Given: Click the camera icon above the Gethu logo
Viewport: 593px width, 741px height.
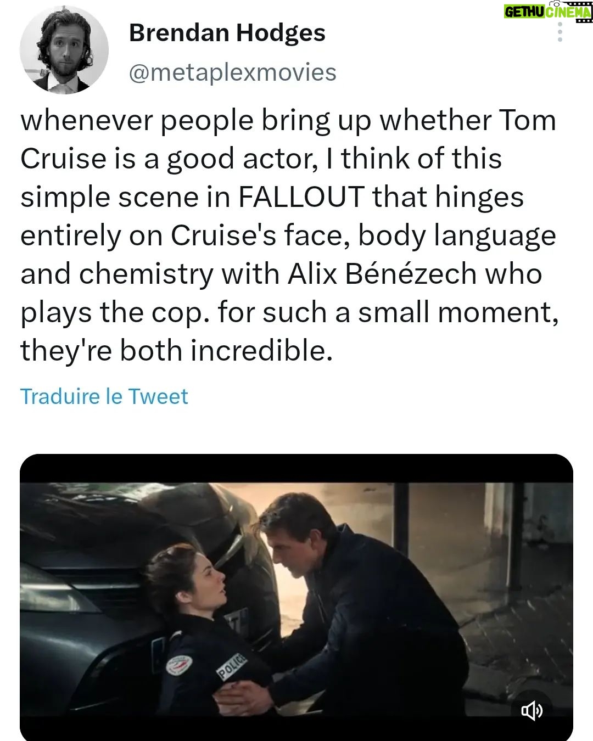Looking at the screenshot, I should click(x=556, y=3).
